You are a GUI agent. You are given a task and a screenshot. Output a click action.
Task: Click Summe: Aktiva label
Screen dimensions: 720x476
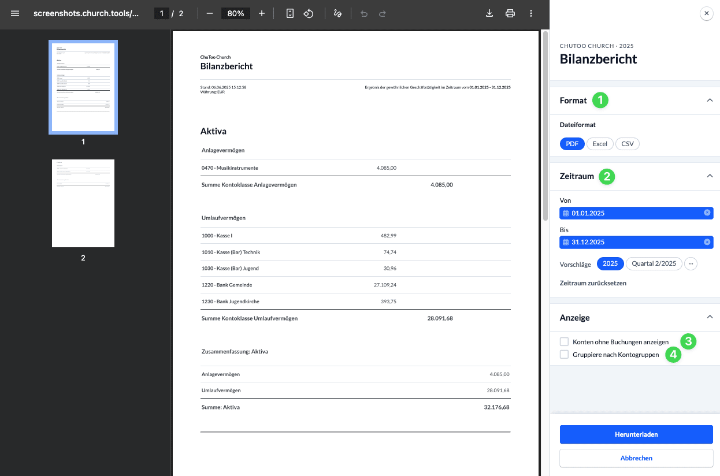point(221,407)
